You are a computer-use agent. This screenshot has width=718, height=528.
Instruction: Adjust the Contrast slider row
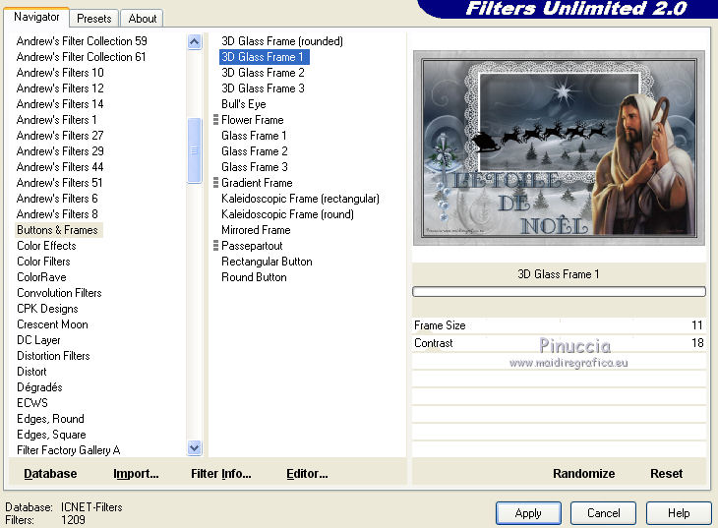click(559, 343)
